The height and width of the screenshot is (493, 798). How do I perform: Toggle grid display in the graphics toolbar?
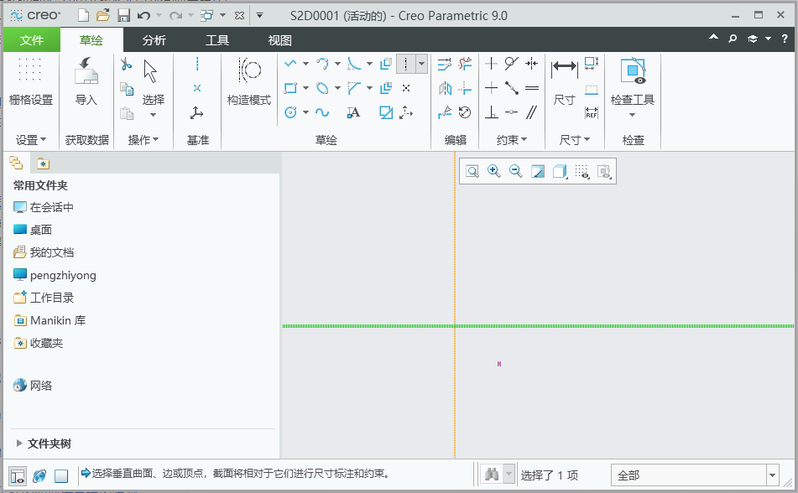pos(582,171)
